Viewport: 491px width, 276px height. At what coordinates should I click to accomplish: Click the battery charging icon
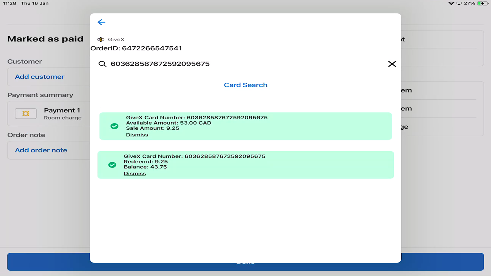tap(483, 3)
